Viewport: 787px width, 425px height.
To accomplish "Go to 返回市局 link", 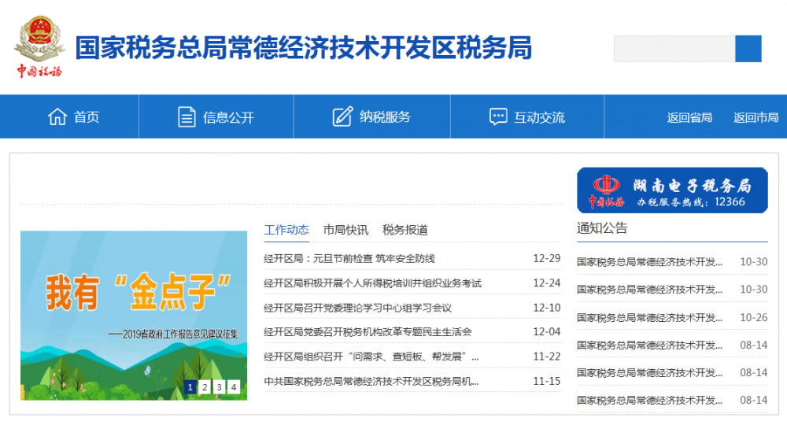I will click(756, 117).
